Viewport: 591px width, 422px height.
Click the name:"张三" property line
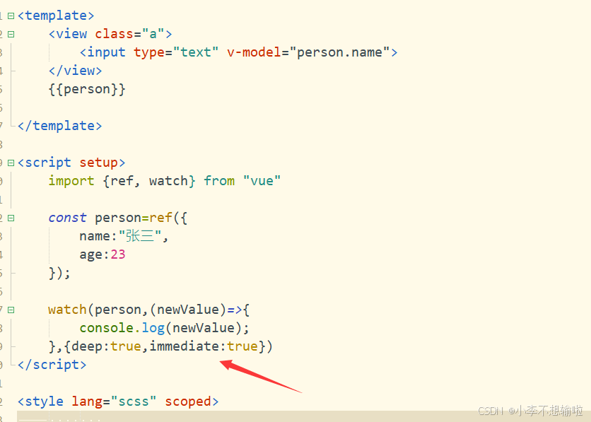(124, 236)
